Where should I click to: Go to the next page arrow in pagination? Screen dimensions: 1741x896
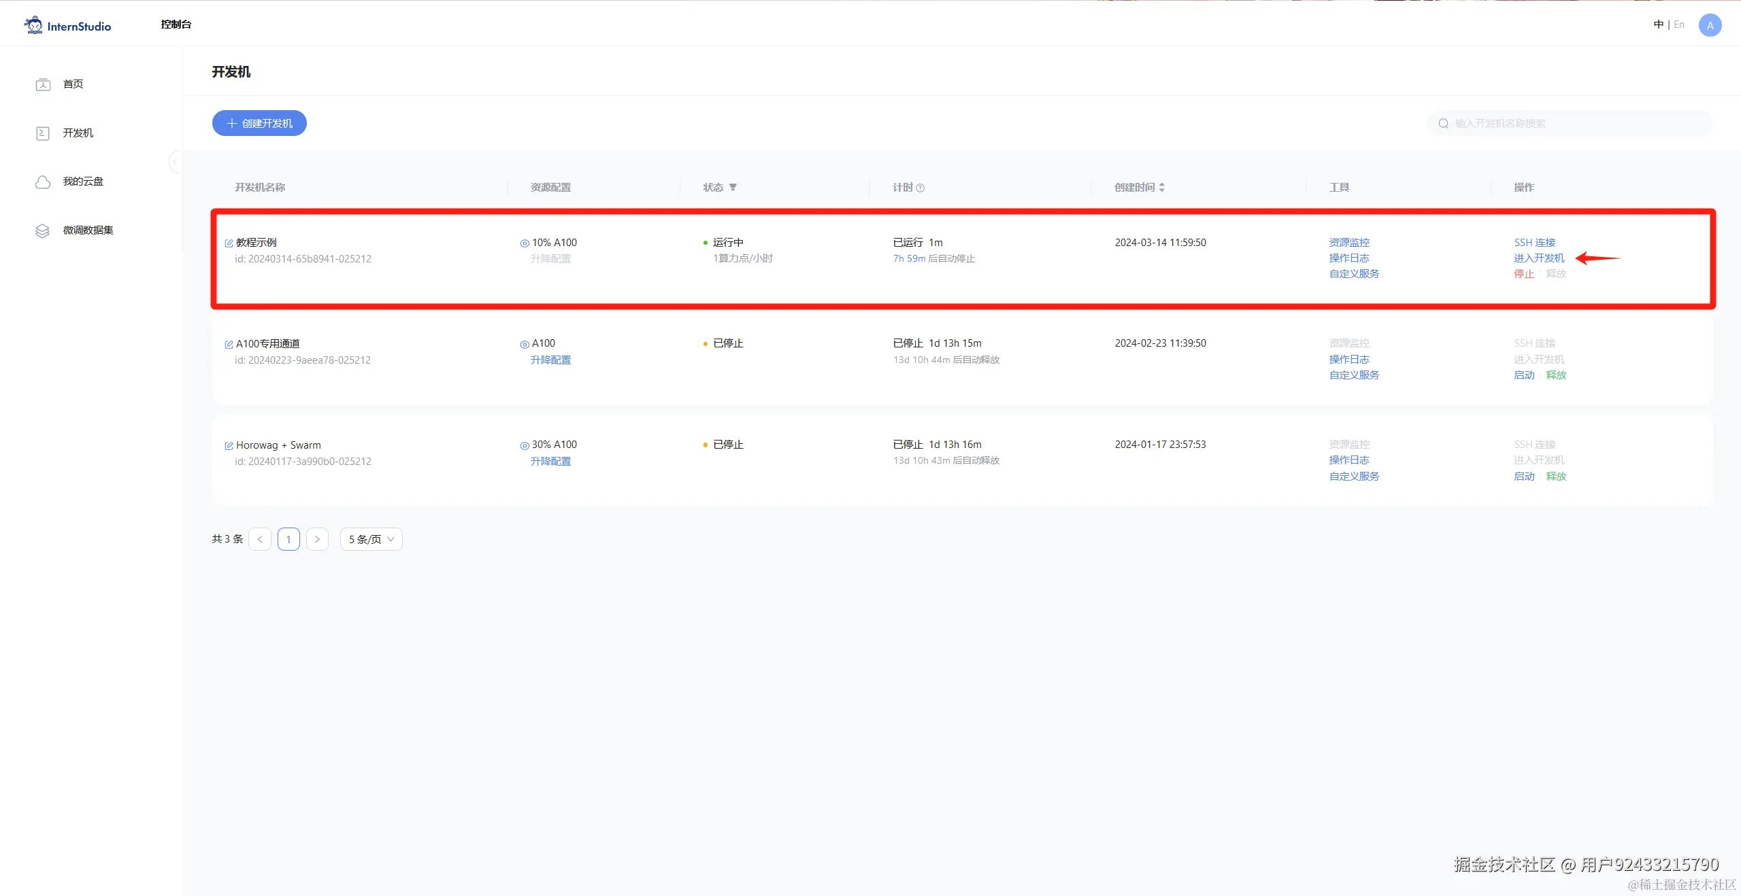click(317, 539)
